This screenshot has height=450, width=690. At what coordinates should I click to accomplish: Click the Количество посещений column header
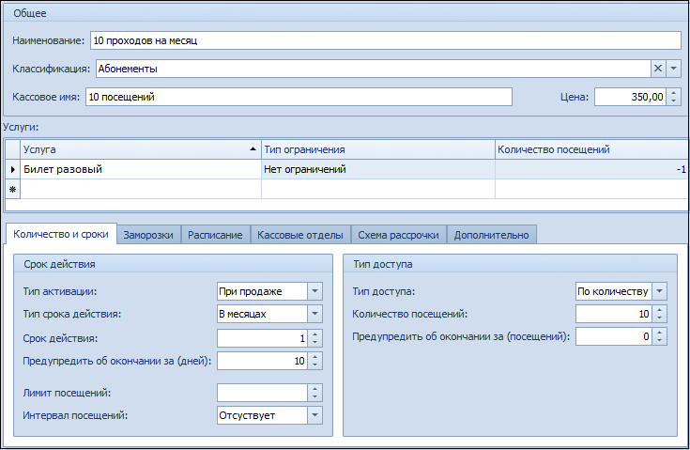(x=591, y=149)
